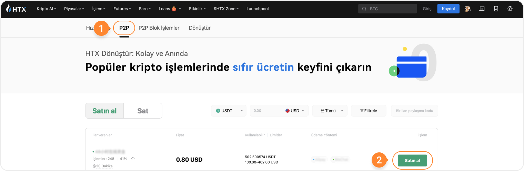Expand the Futures menu
The height and width of the screenshot is (171, 524).
(122, 9)
